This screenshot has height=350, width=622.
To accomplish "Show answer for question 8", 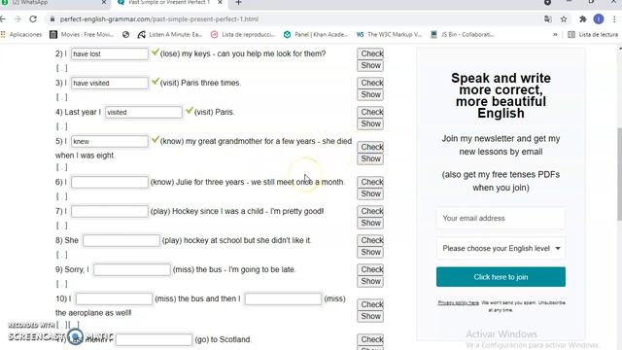I will point(370,252).
